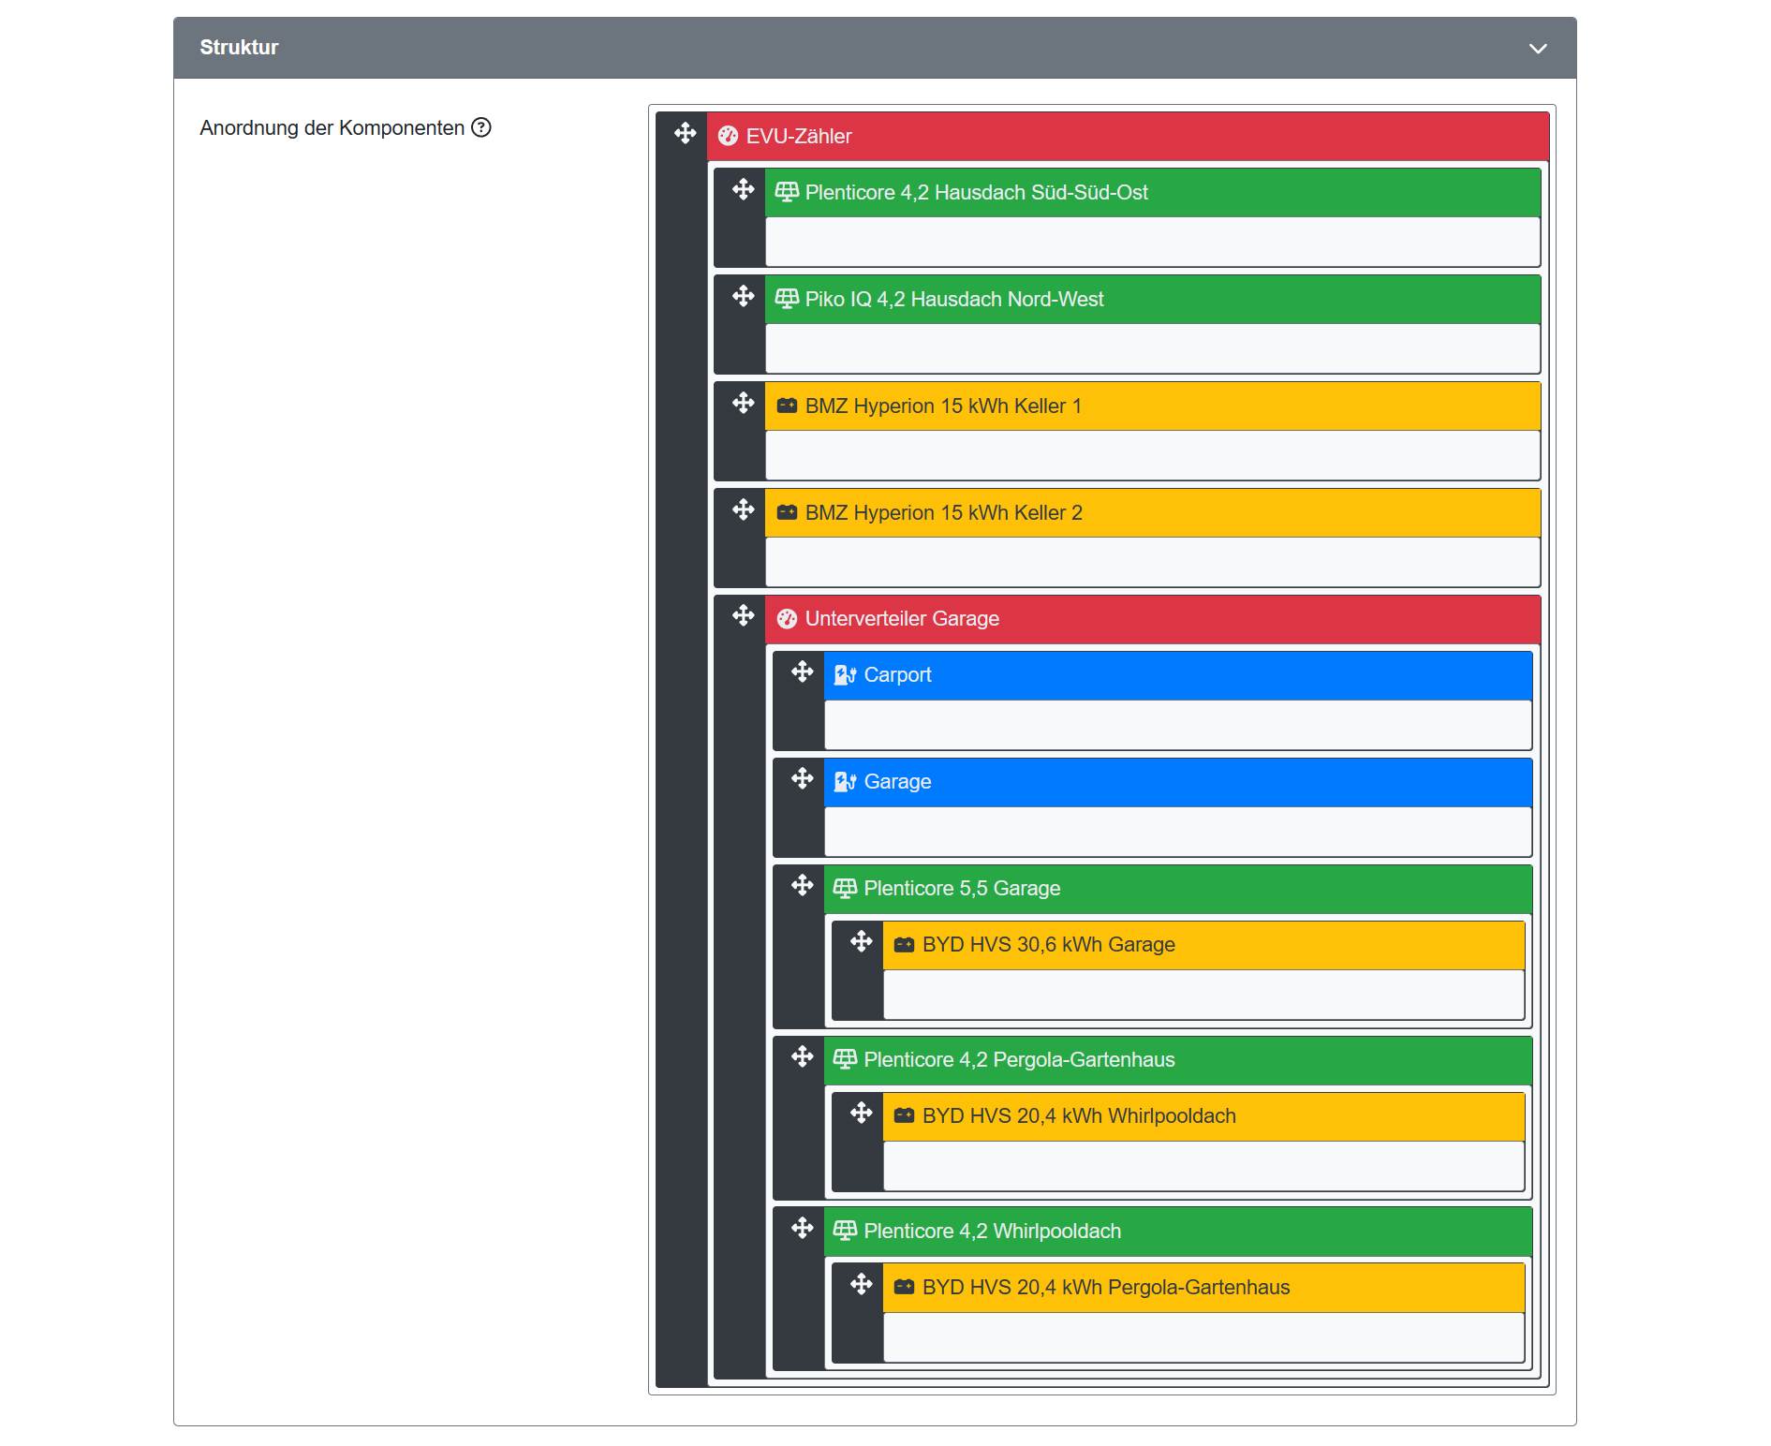Click move handle of Plenticore 4,2 Hausdach Süd-Süd-Ost

(744, 189)
